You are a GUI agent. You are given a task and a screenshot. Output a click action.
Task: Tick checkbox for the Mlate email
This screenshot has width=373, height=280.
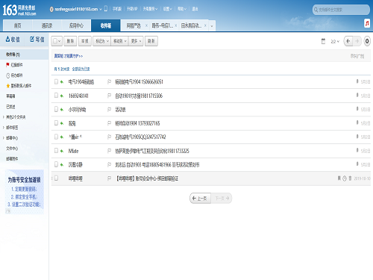point(56,151)
